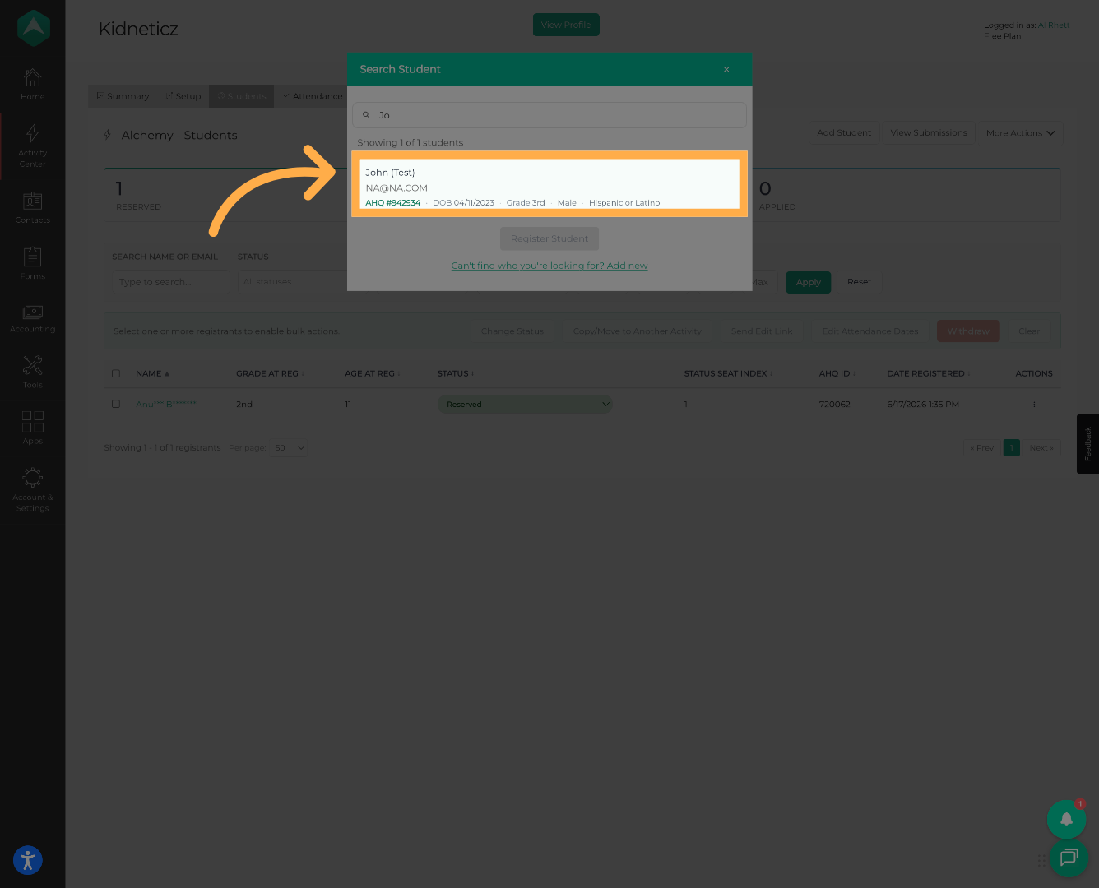The image size is (1099, 888).
Task: Reset the registrant filters
Action: [x=859, y=282]
